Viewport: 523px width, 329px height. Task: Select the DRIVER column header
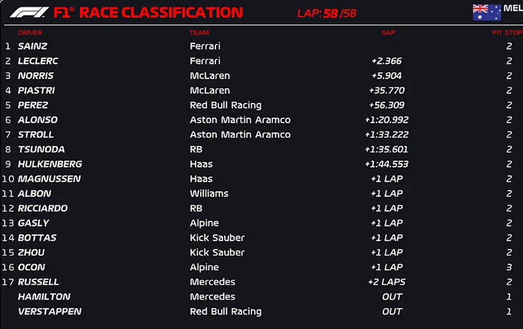coord(30,32)
